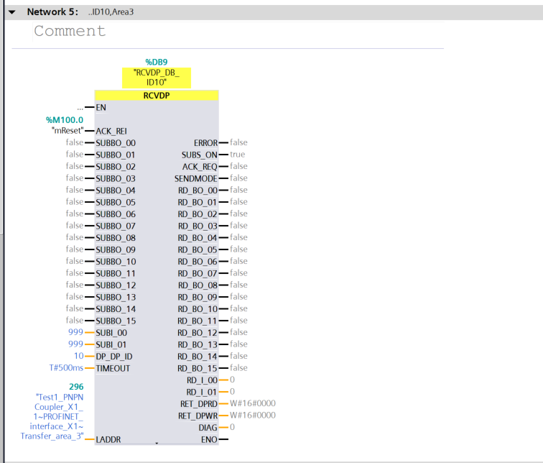543x463 pixels.
Task: Select the T#500ms TIMEOUT value
Action: point(66,367)
